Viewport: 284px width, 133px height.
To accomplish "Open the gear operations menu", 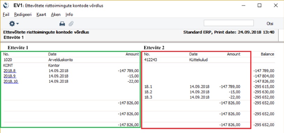I will [x=14, y=24].
